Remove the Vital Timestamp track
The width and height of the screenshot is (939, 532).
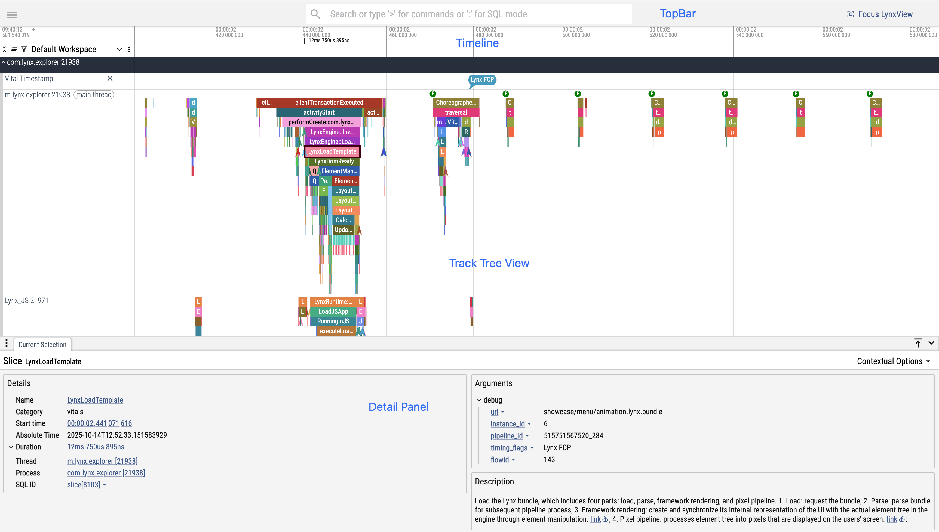[x=110, y=79]
